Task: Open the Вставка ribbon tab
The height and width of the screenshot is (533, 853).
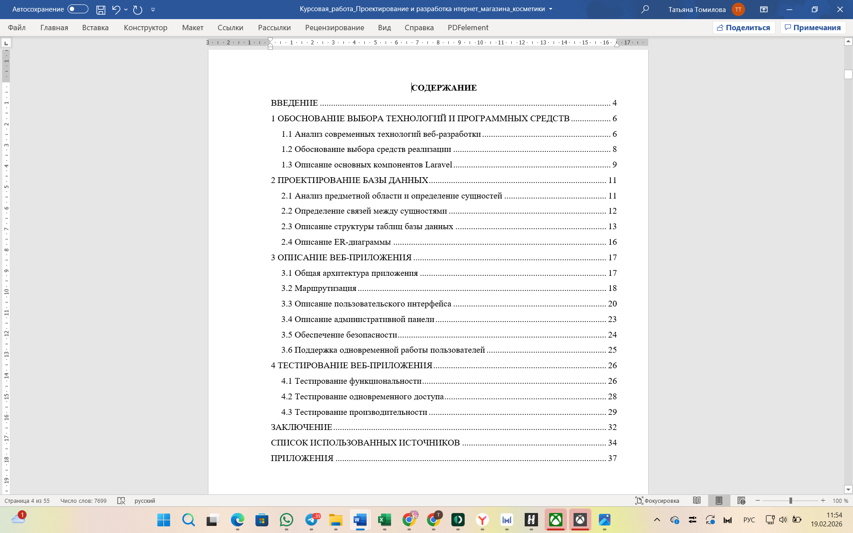Action: pos(95,28)
